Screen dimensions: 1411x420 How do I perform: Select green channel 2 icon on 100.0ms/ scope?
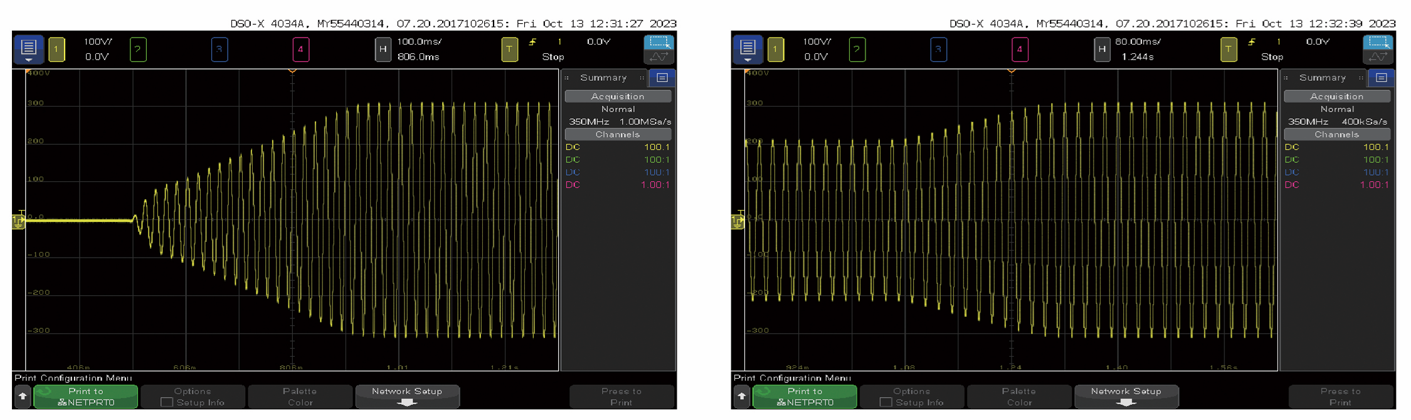pyautogui.click(x=138, y=50)
